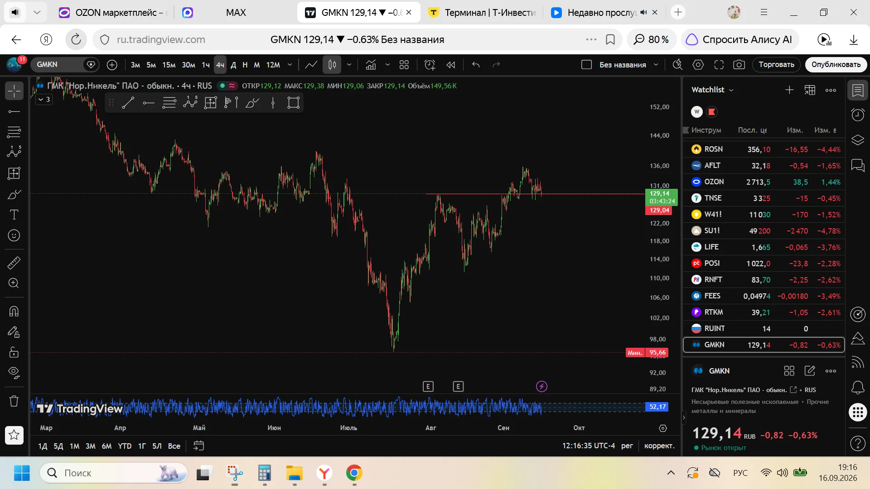Toggle the red flag filter in watchlist

pyautogui.click(x=712, y=112)
